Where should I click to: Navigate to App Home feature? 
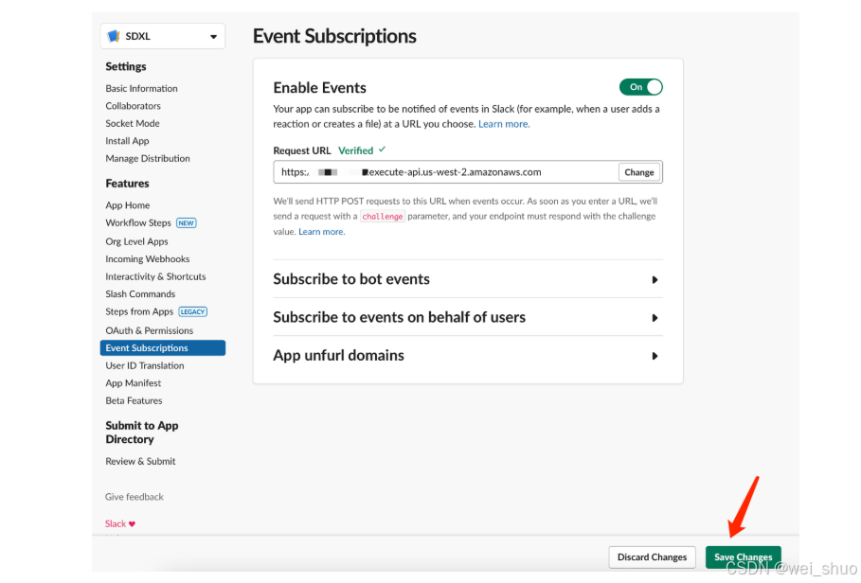pyautogui.click(x=127, y=205)
